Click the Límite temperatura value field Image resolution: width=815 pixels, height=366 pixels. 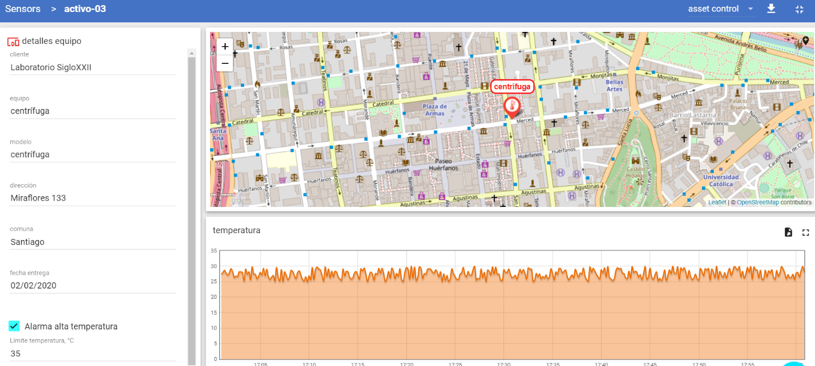click(92, 353)
